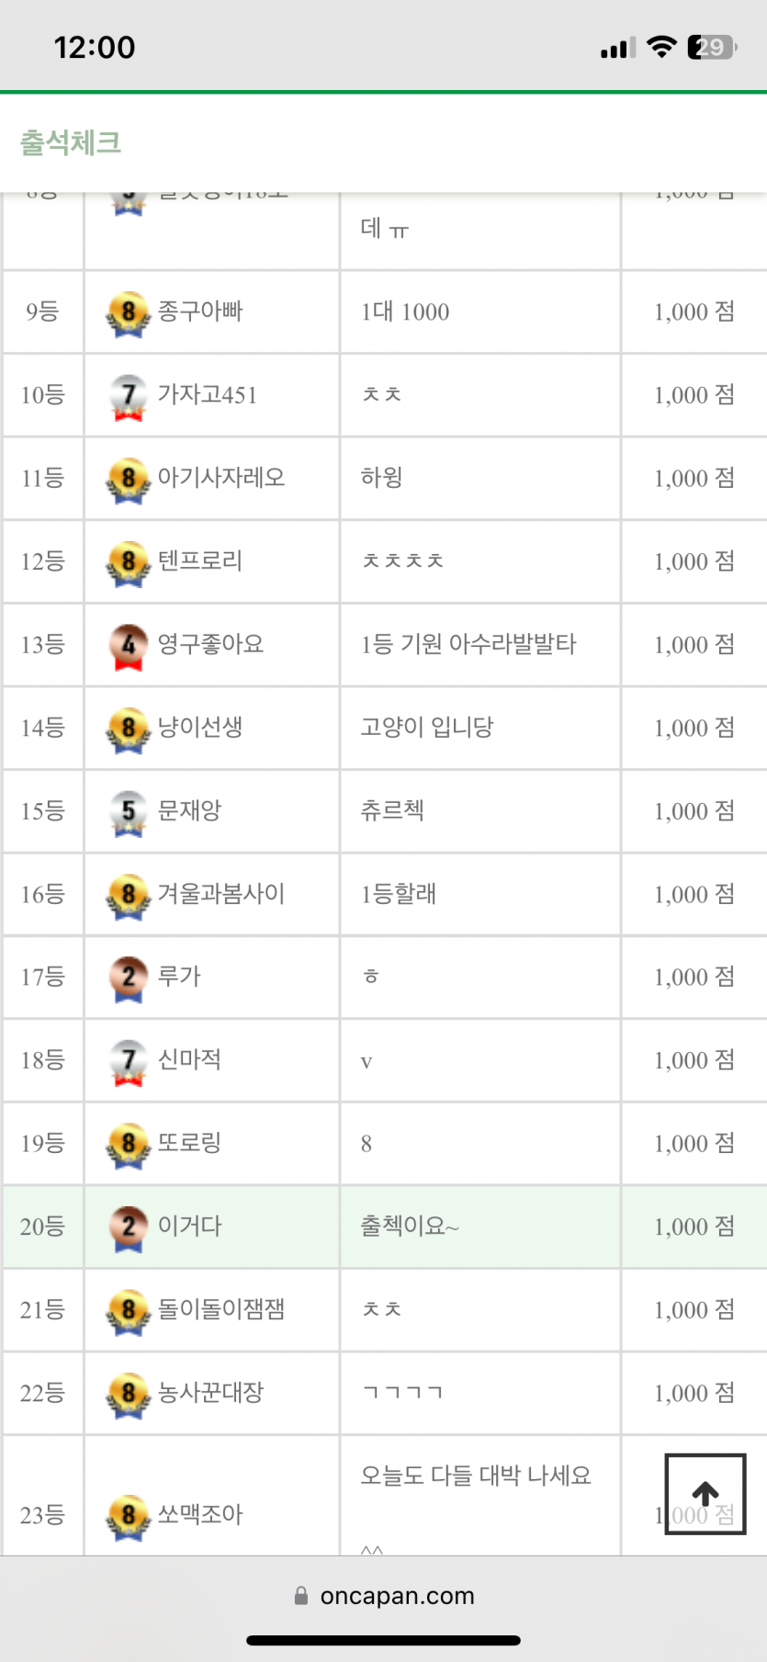Screen dimensions: 767x1662
Task: Tap the lock icon in address bar
Action: 301,1596
